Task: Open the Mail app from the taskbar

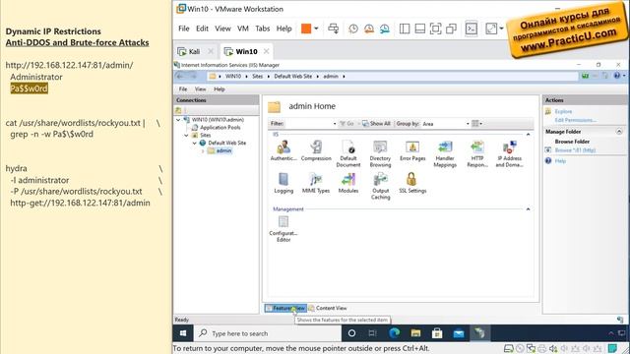Action: 459,333
